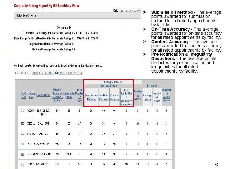Click the Corporate ID label
Image resolution: width=225 pixels, height=169 pixels.
pos(64,28)
